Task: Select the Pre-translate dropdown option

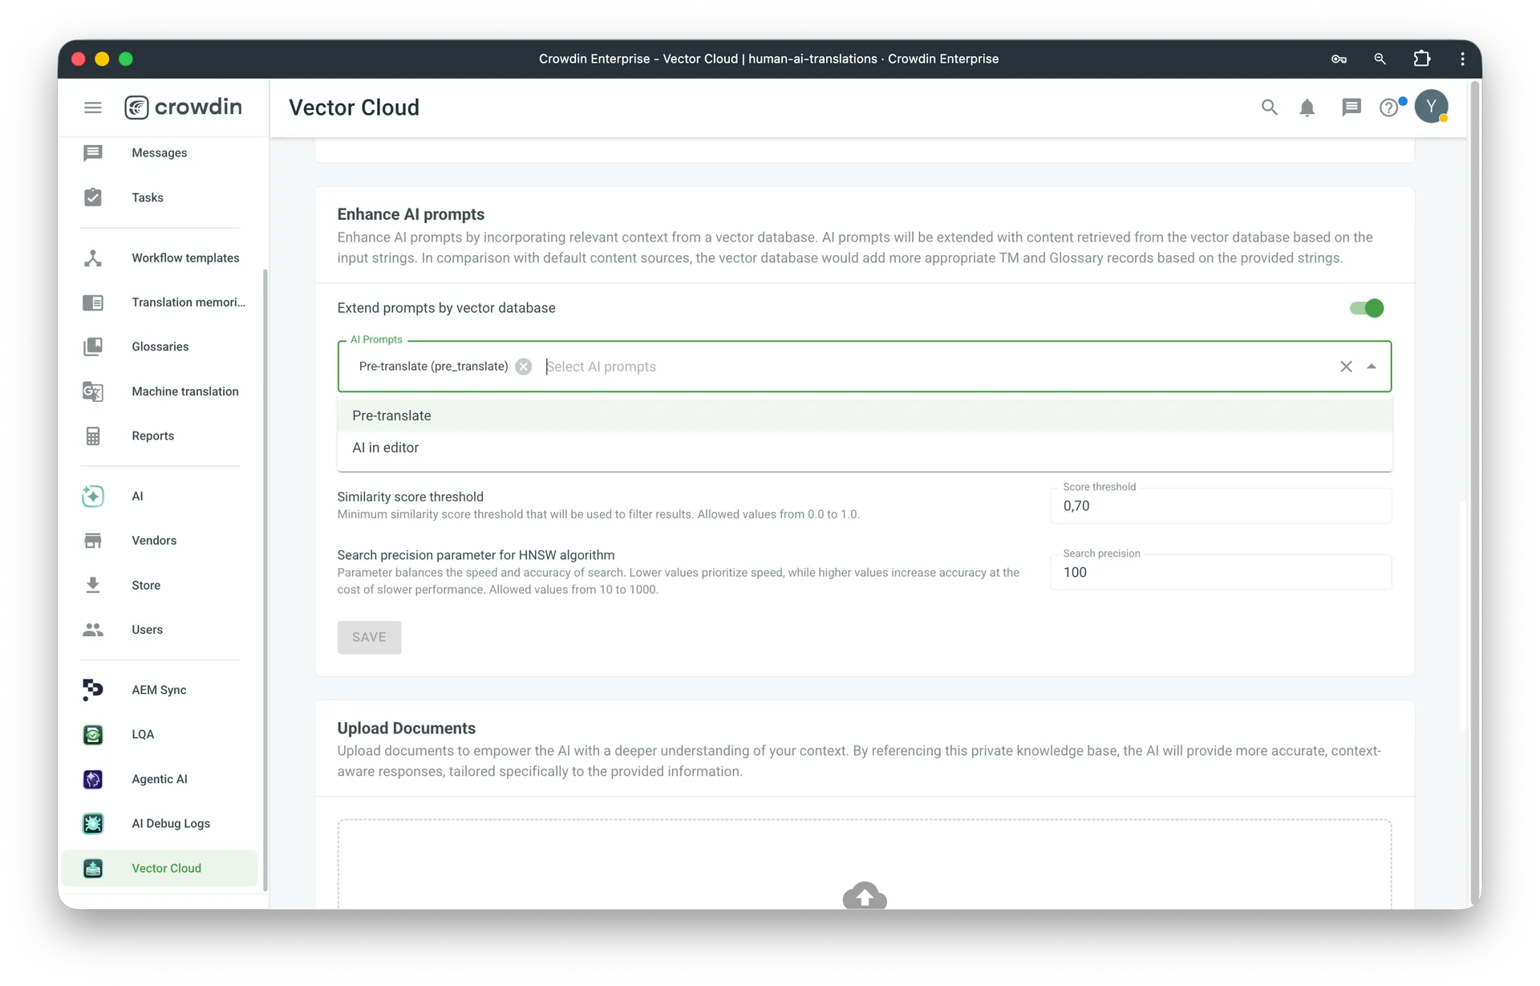Action: 391,416
